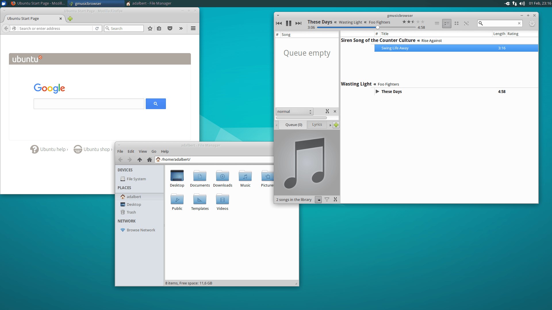Click the blue Google search button
Image resolution: width=552 pixels, height=310 pixels.
pos(156,104)
